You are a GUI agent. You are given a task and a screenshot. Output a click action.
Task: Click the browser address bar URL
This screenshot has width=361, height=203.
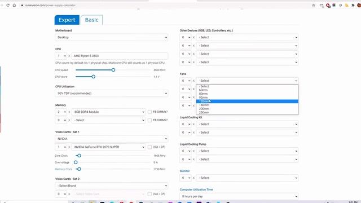tap(50, 5)
